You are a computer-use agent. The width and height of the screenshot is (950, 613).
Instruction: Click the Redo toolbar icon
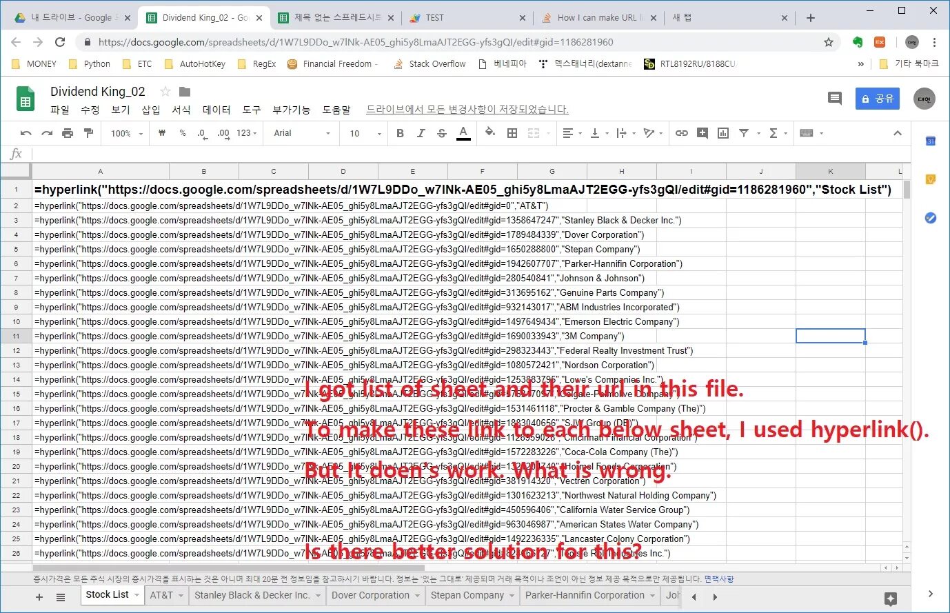47,133
